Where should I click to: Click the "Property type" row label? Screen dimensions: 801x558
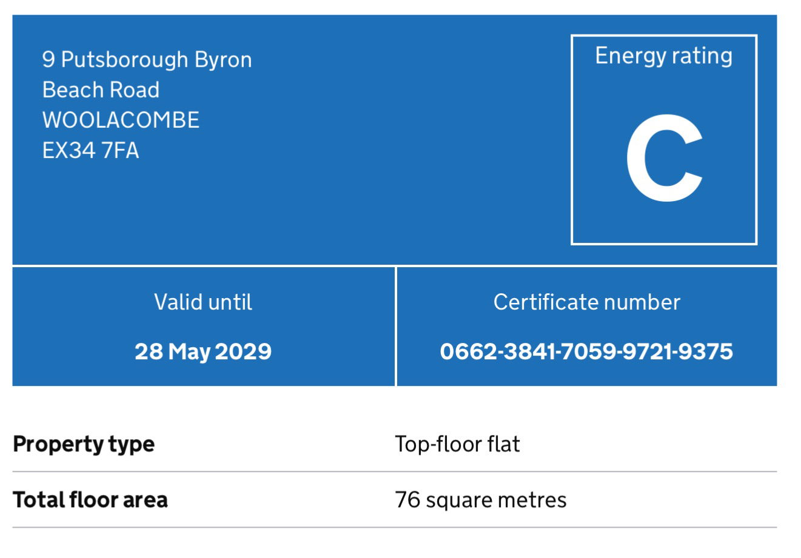tap(84, 444)
